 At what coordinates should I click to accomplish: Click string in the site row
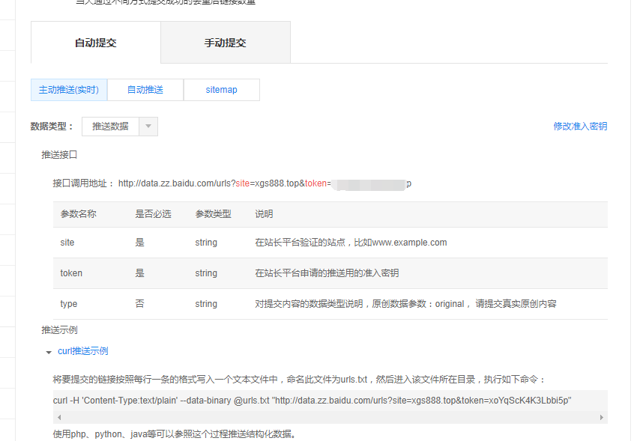206,243
